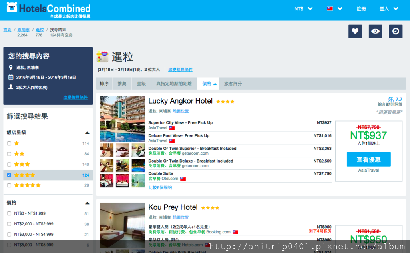This screenshot has height=253, width=410.
Task: Open 地圖位置 for Kou Prey Hotel
Action: 181,217
